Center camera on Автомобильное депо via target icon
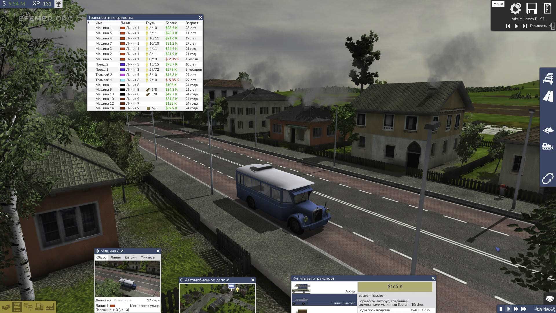The width and height of the screenshot is (556, 313). pos(182,280)
